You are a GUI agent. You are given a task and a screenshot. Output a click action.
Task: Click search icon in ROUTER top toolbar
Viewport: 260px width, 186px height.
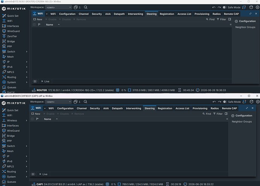86,7
